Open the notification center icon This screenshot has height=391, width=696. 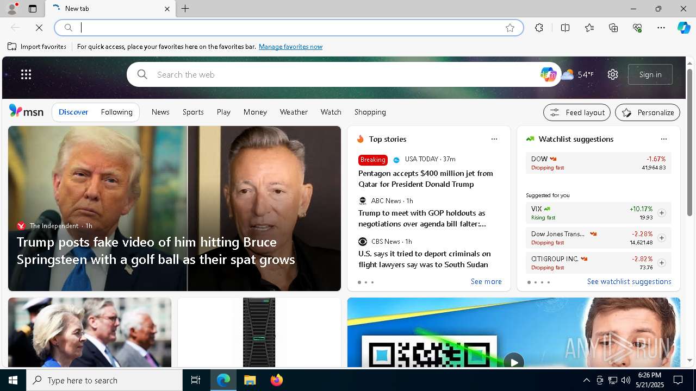click(678, 380)
